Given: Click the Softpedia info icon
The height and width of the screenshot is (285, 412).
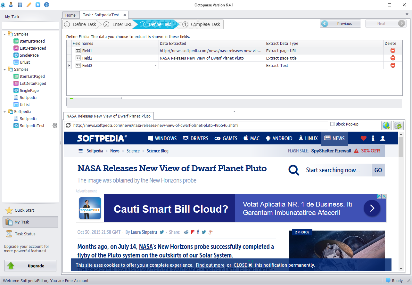Looking at the screenshot, I should point(373,138).
